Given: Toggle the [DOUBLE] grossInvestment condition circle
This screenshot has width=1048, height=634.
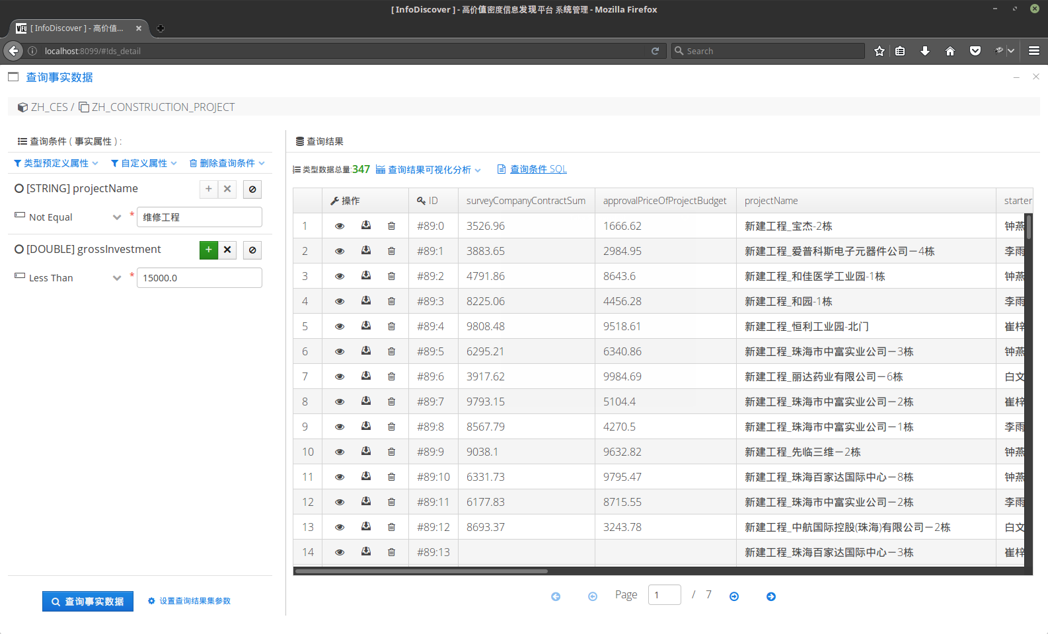Looking at the screenshot, I should 19,250.
